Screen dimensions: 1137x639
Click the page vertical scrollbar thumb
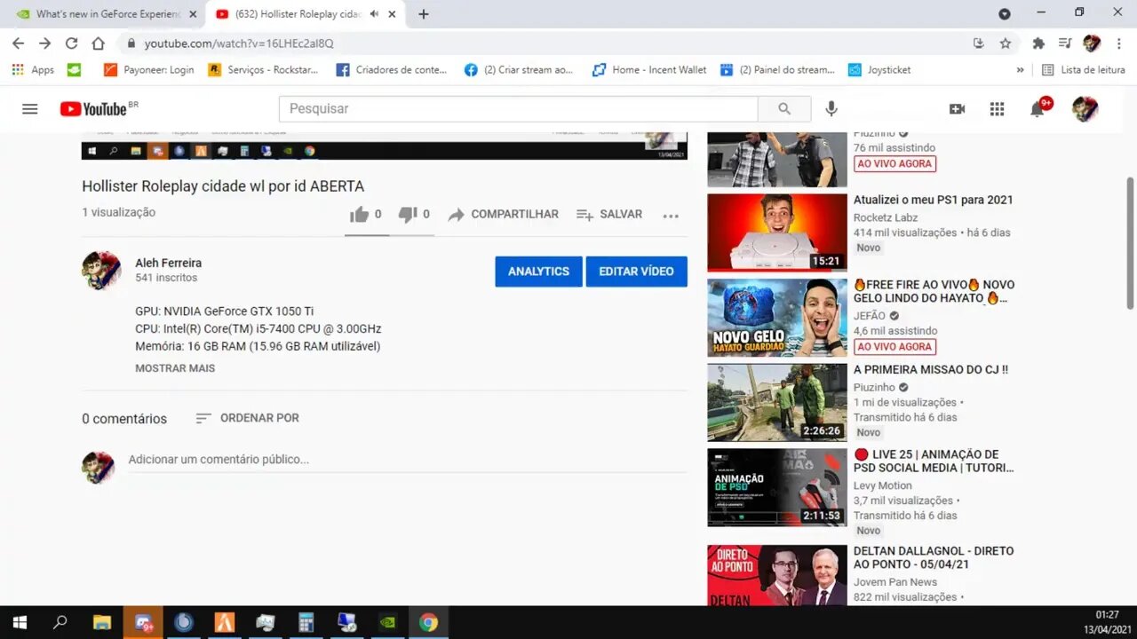click(1130, 242)
